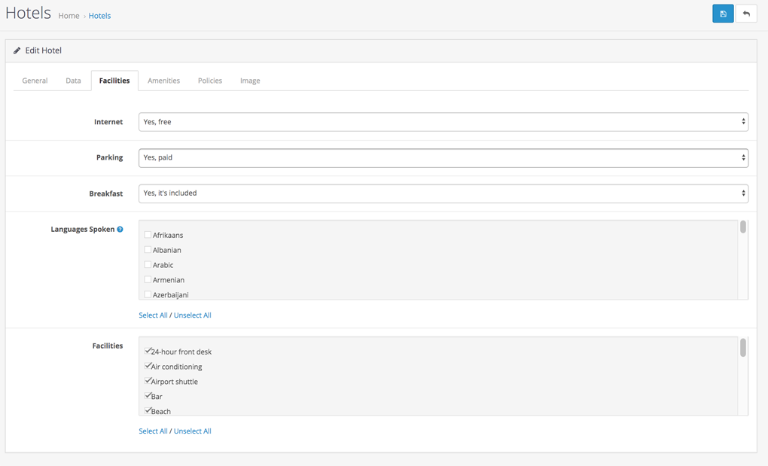Check the Albanian language checkbox

[x=148, y=250]
